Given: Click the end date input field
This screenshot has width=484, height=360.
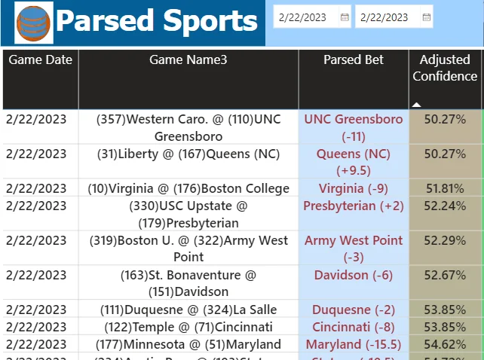Looking at the screenshot, I should [x=384, y=17].
